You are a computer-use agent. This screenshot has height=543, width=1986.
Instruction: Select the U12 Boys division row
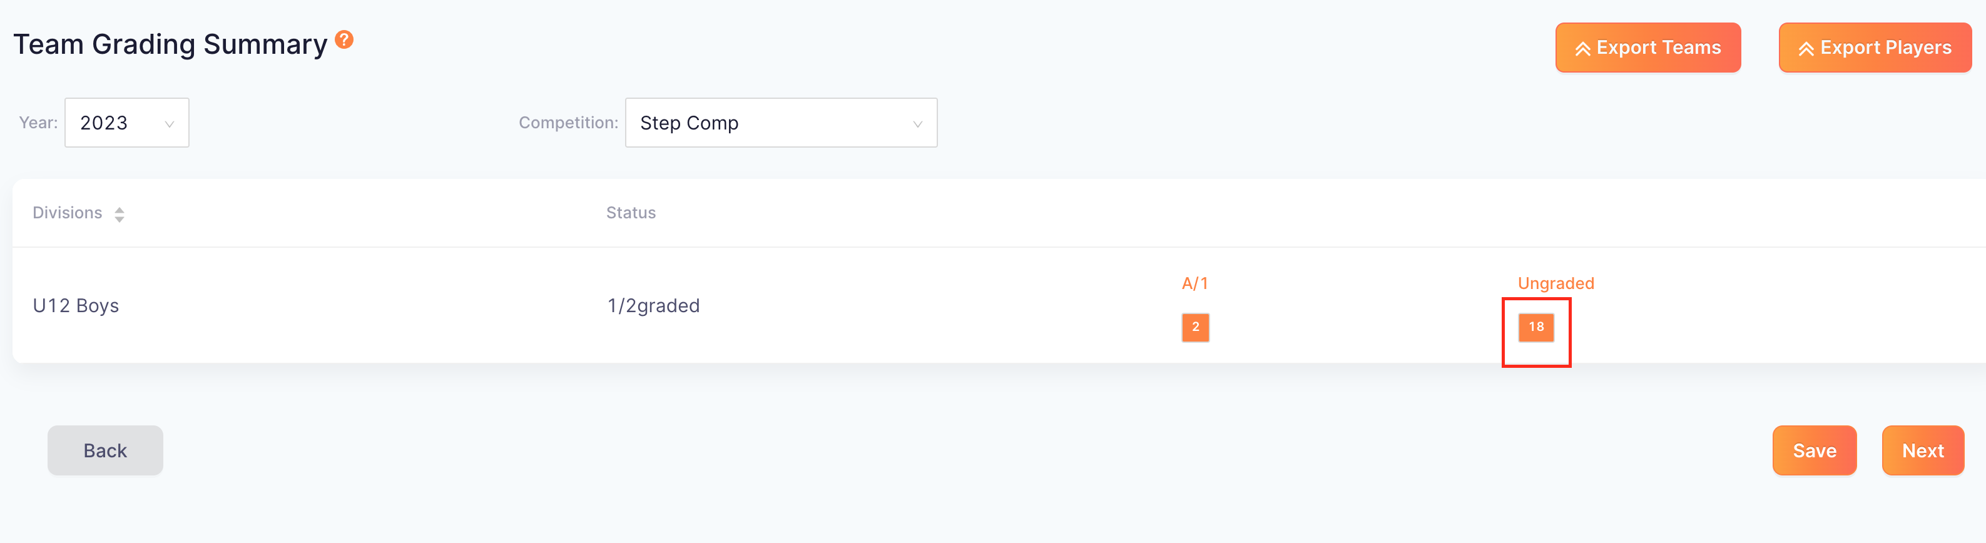[x=999, y=305]
